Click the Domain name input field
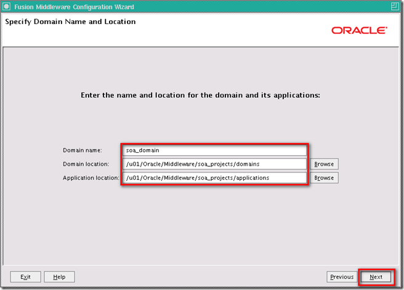The width and height of the screenshot is (404, 290). 214,150
